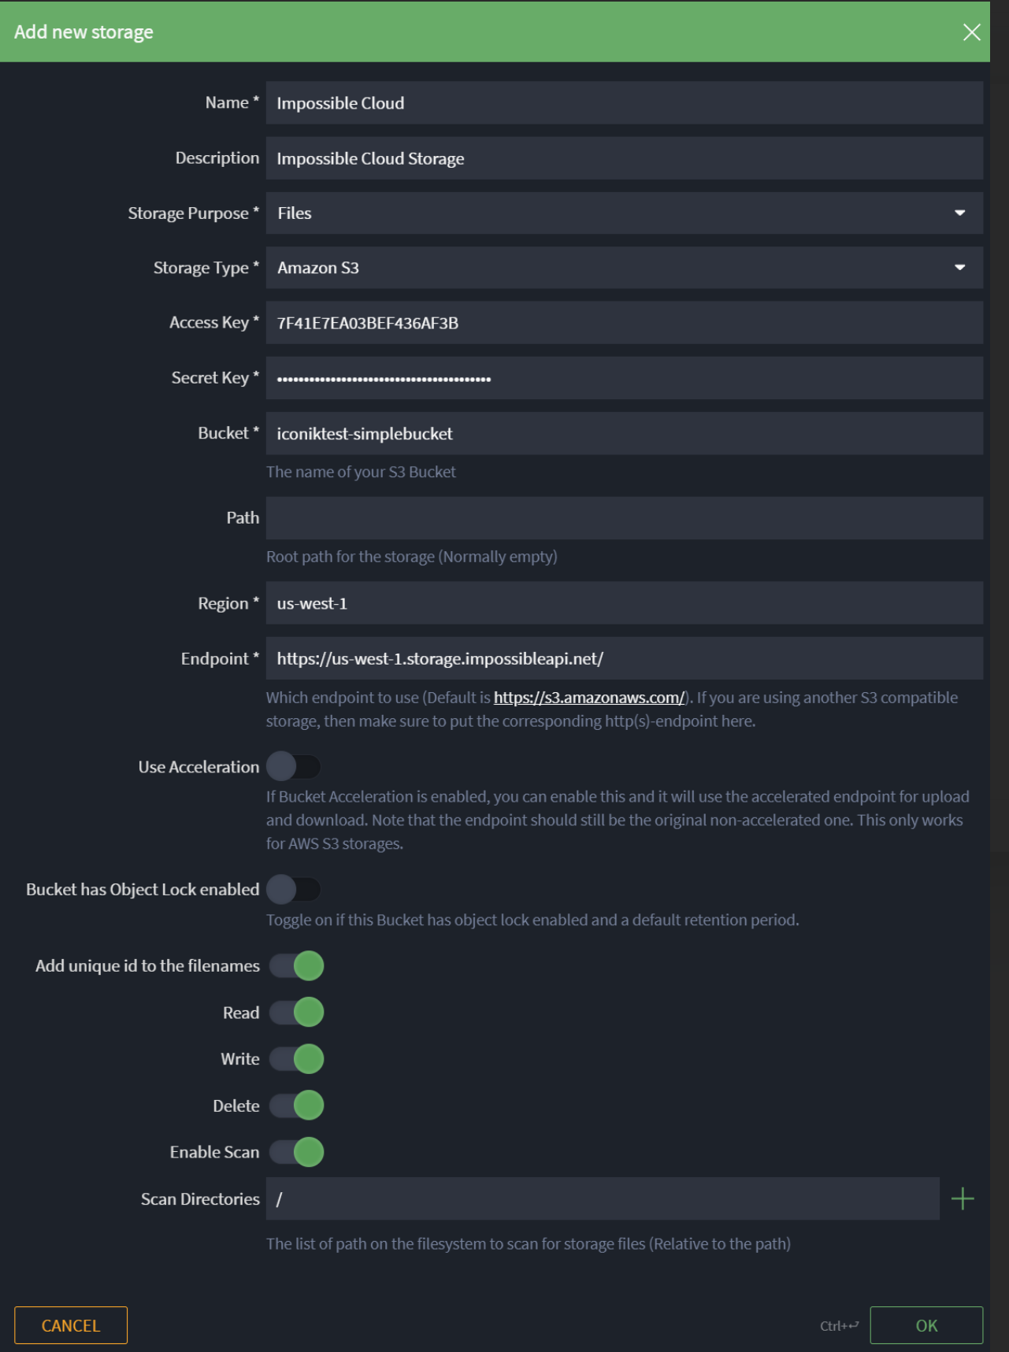Disable adding unique id to filenames

point(295,966)
